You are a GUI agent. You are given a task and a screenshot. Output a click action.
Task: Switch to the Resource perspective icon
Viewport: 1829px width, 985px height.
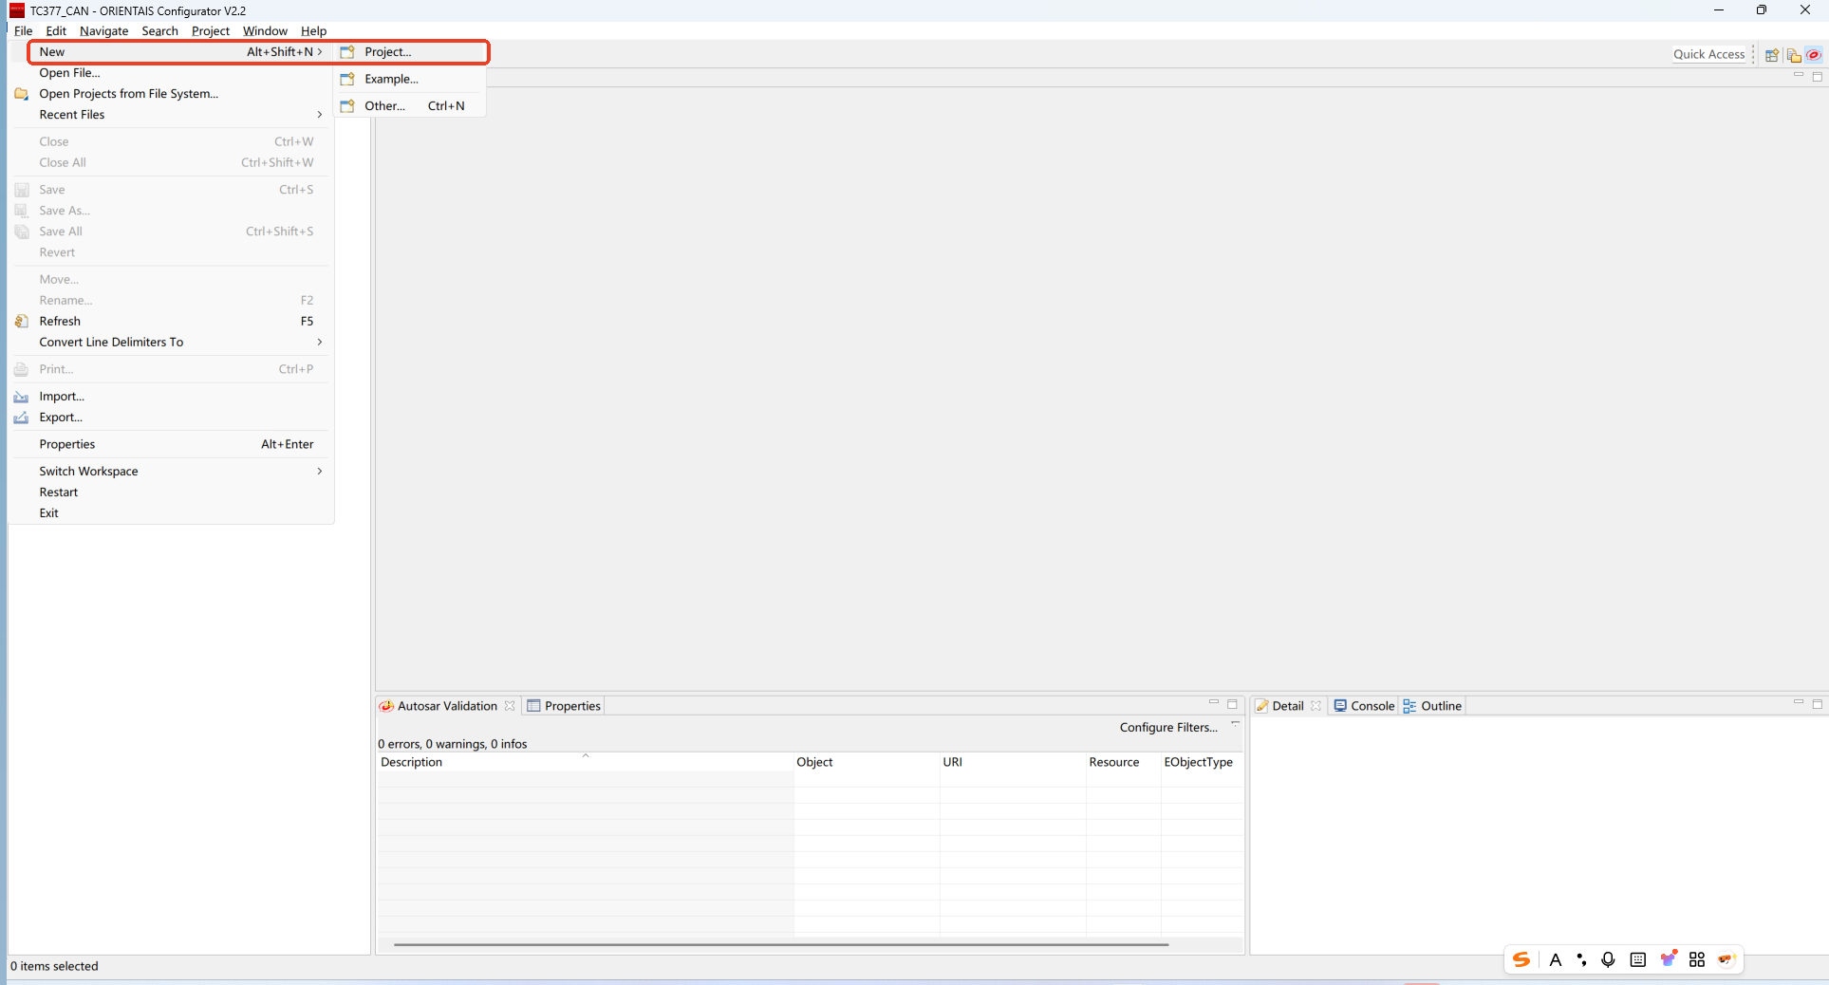point(1793,55)
